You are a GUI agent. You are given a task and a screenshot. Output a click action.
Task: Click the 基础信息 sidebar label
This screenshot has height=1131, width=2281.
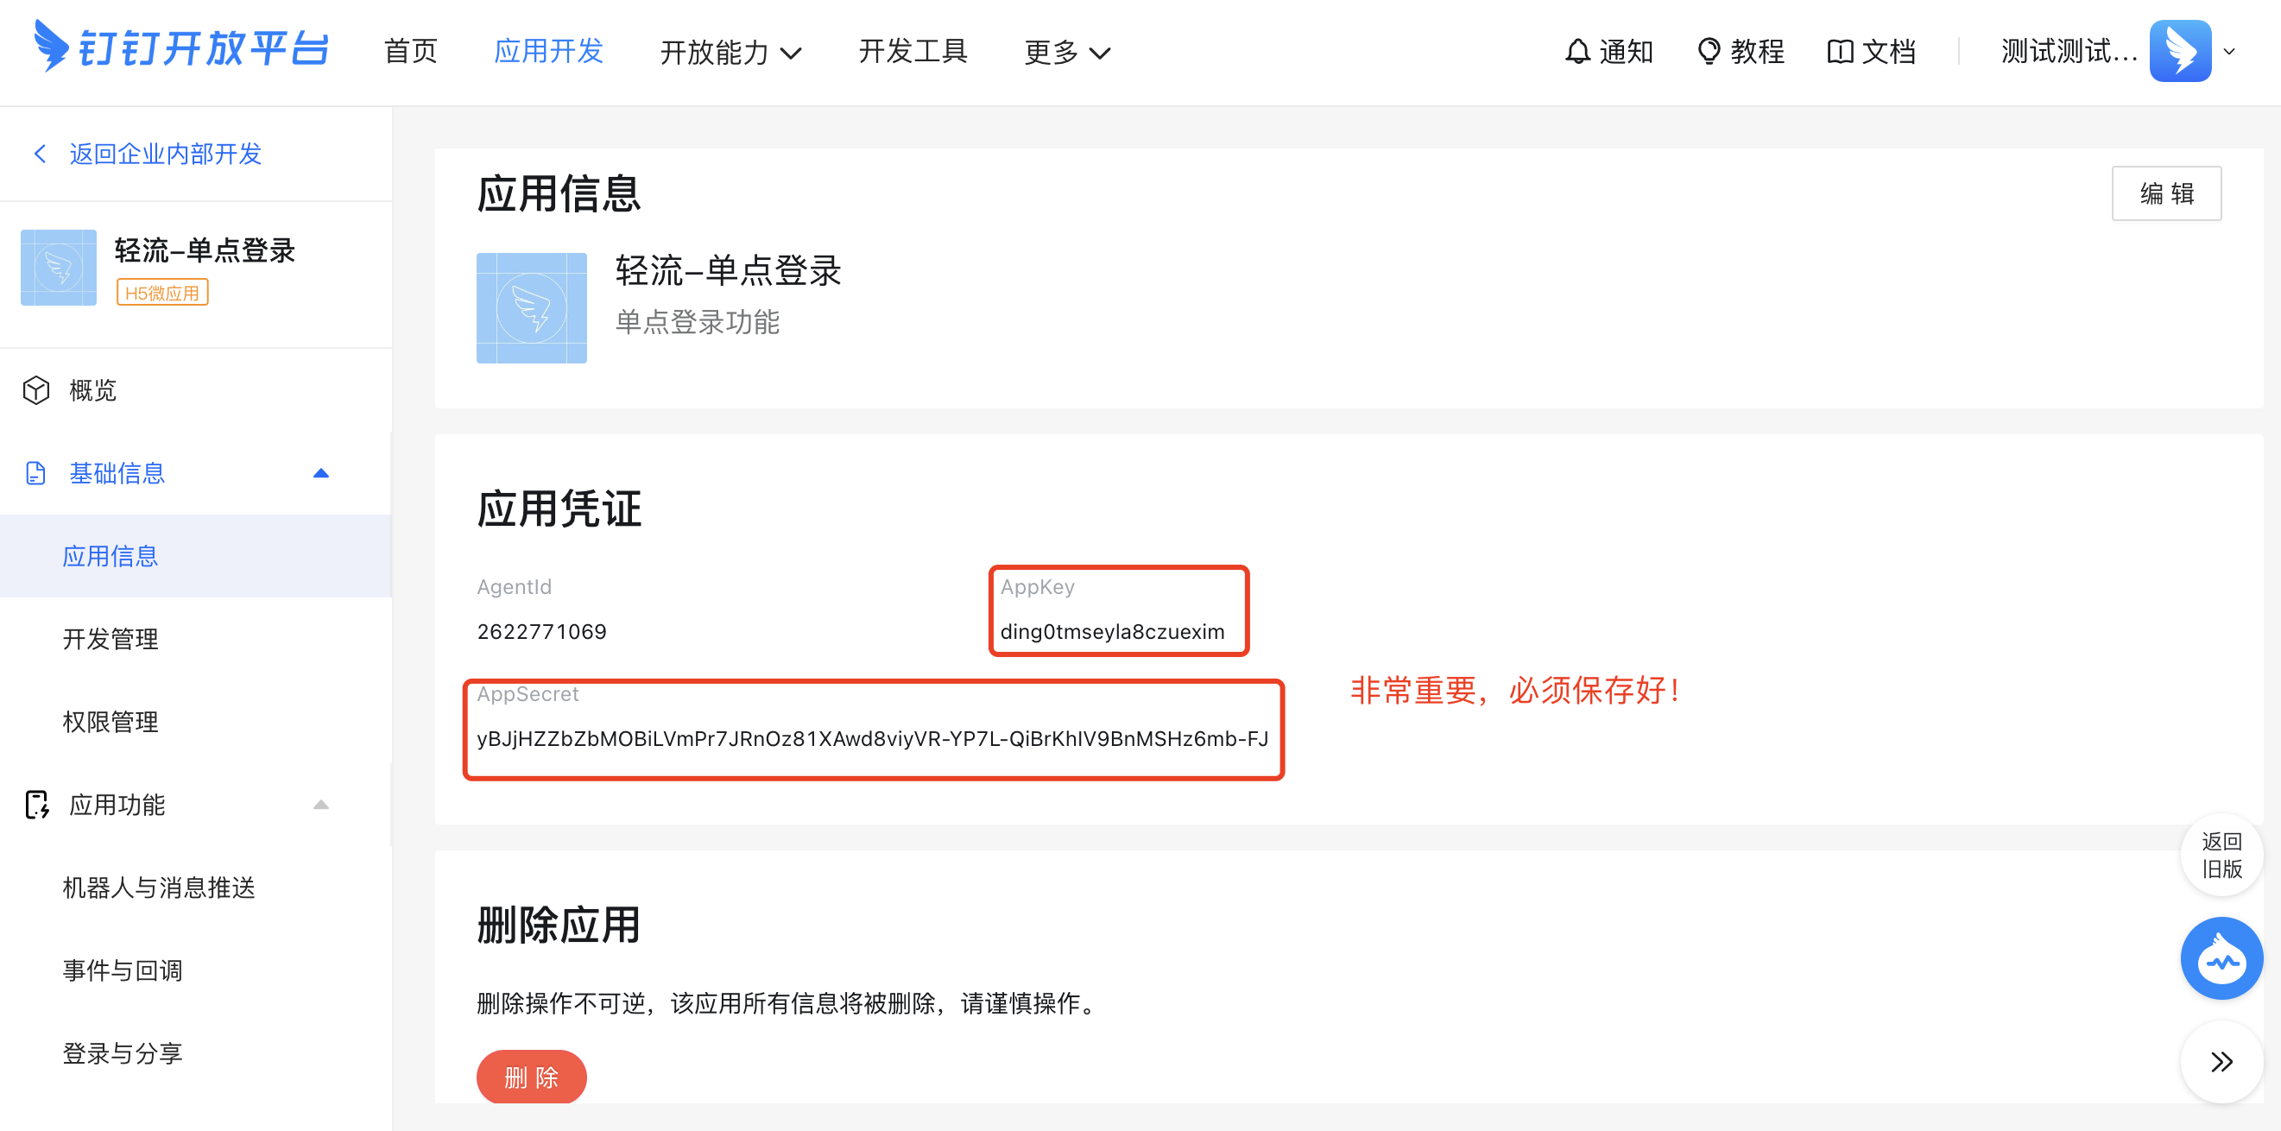(117, 474)
